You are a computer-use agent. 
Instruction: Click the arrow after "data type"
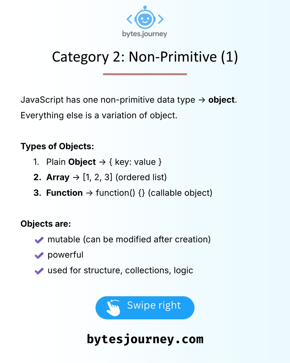202,100
